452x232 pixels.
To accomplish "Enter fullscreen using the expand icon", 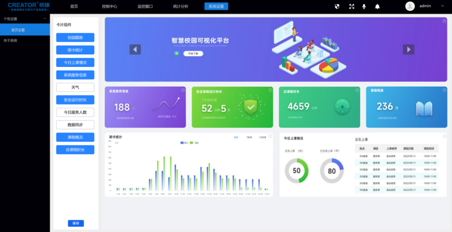I will click(x=351, y=7).
